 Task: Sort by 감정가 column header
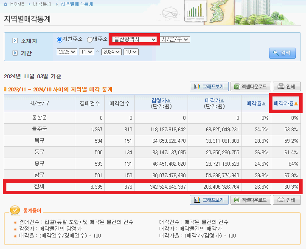pyautogui.click(x=161, y=100)
